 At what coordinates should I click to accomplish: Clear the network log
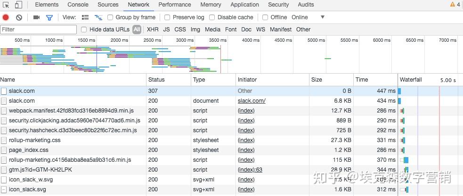(x=19, y=17)
